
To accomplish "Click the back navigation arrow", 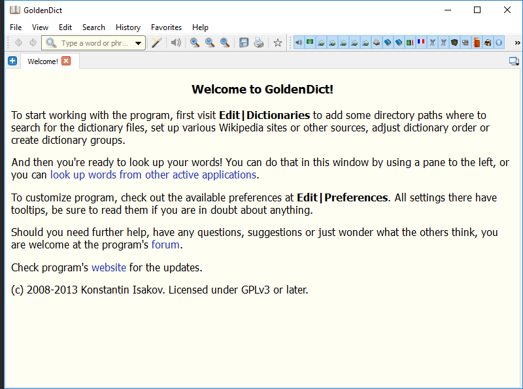I will point(18,42).
